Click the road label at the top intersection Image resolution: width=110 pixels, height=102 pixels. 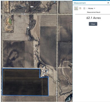click(23, 14)
